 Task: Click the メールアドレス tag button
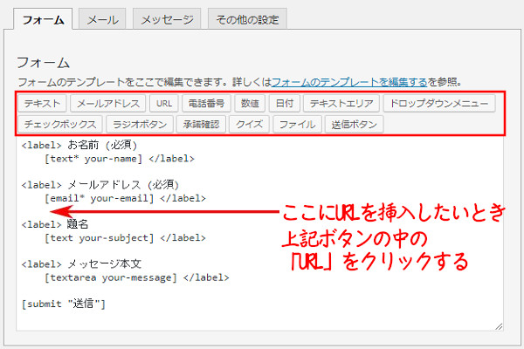(108, 103)
